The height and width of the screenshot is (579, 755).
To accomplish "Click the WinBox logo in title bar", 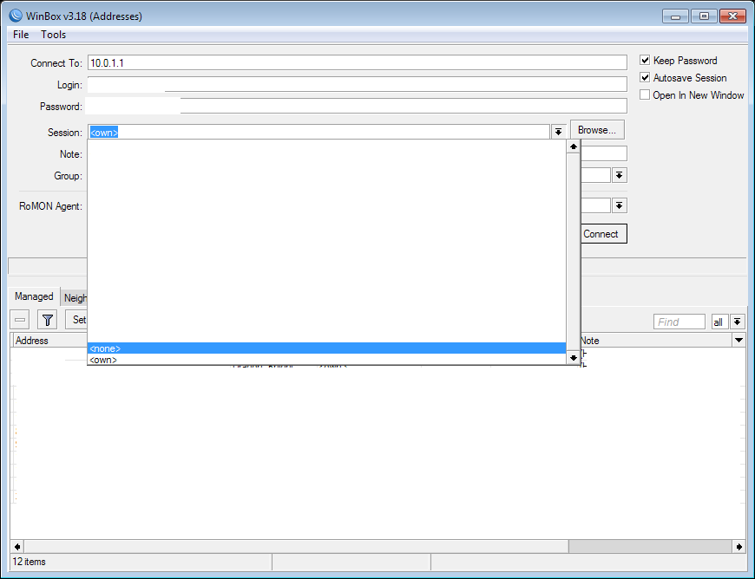I will click(x=16, y=16).
